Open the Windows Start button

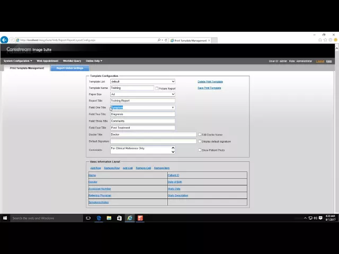(5, 218)
